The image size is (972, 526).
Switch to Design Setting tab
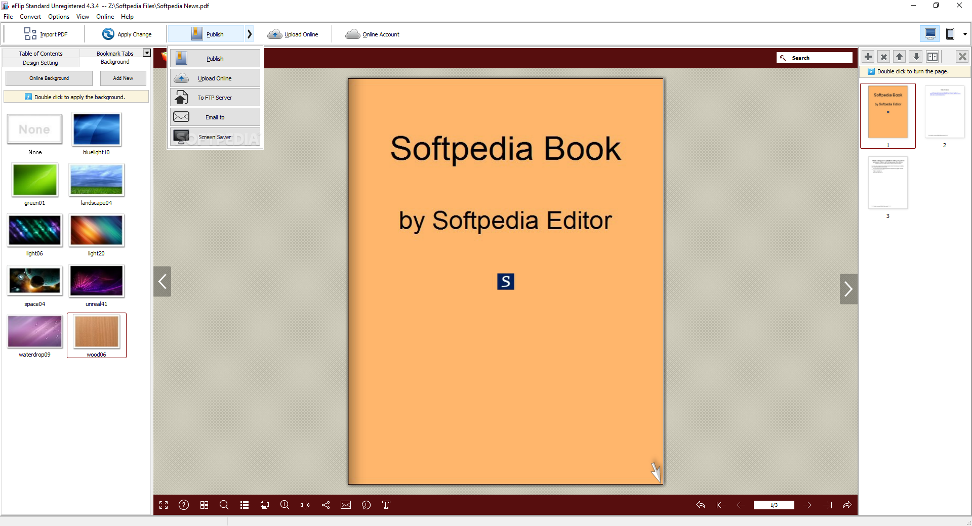40,63
